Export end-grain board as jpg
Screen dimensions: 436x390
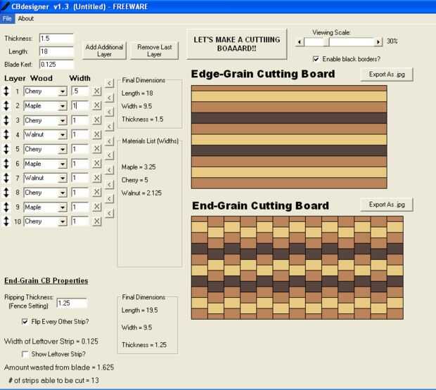click(x=387, y=204)
